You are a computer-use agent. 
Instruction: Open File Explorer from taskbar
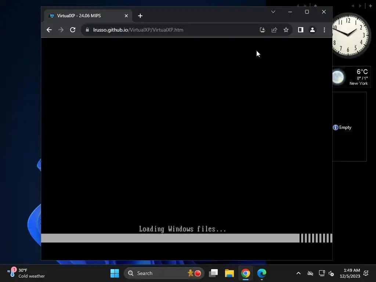pyautogui.click(x=229, y=273)
